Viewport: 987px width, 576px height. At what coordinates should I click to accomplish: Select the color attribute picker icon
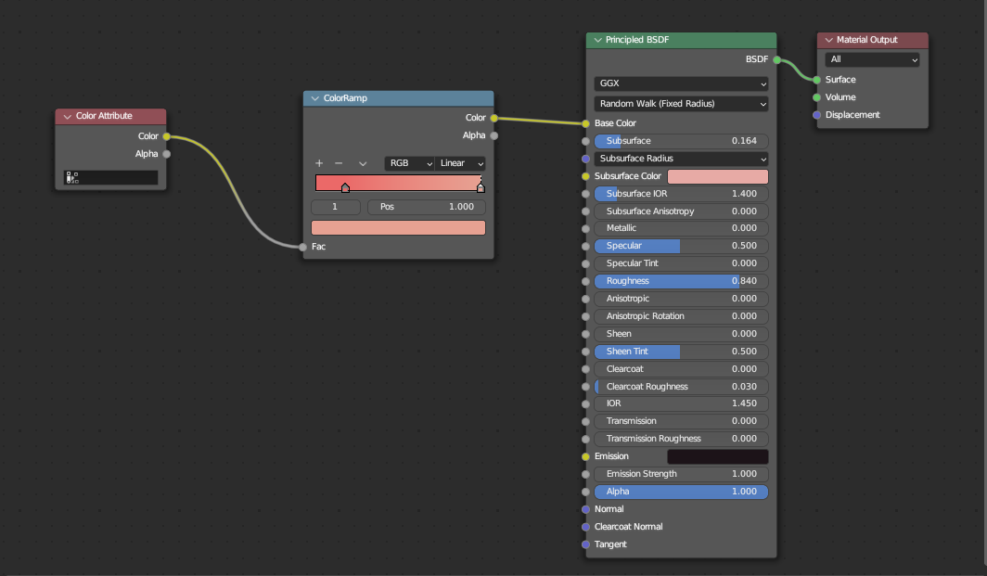click(72, 177)
